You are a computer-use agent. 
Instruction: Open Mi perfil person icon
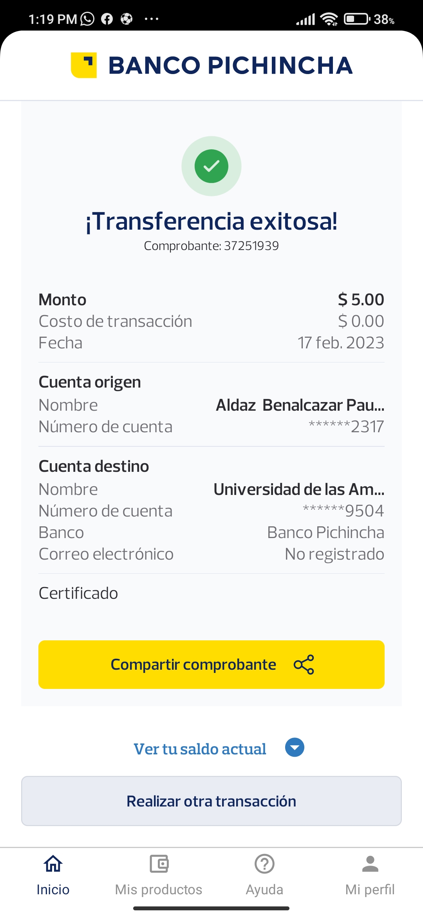click(x=370, y=864)
